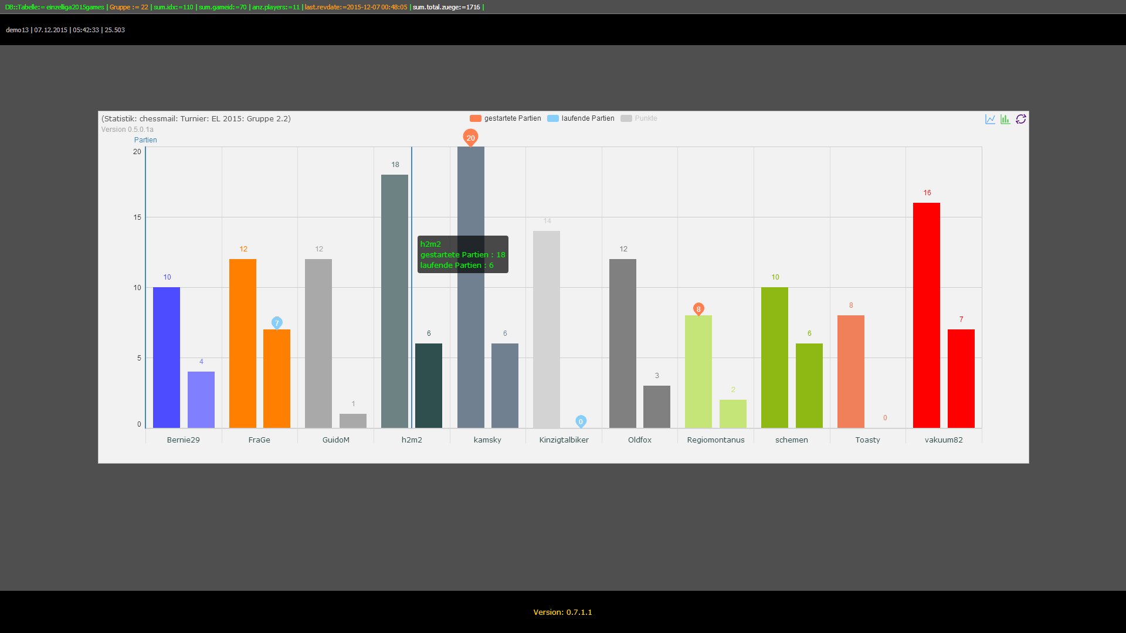Click the orange 20 max marker pin
1126x633 pixels.
coord(470,137)
